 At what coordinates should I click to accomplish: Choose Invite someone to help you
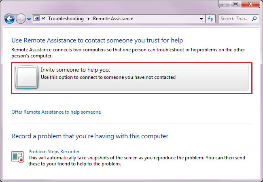point(131,78)
